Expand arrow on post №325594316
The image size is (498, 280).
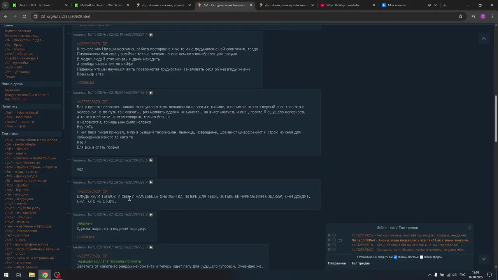pos(151,160)
